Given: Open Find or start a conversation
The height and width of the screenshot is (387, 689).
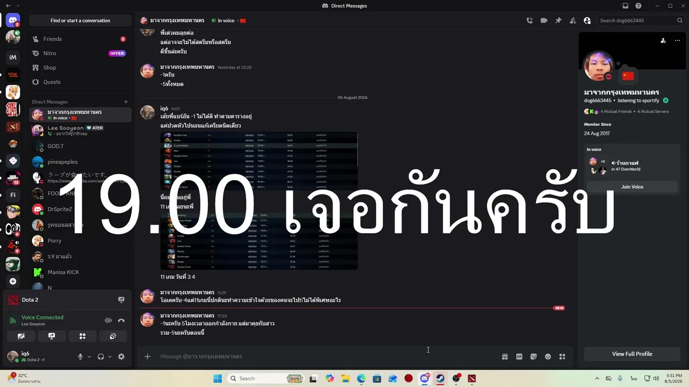Looking at the screenshot, I should [x=80, y=20].
